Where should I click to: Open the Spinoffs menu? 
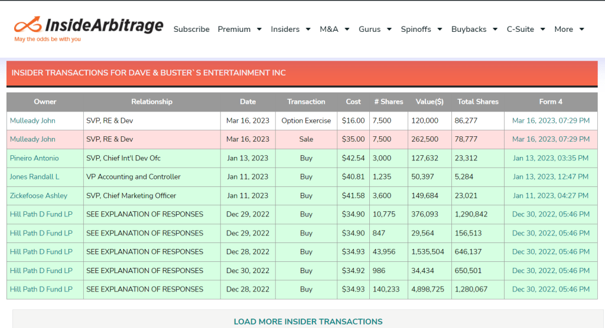[421, 29]
